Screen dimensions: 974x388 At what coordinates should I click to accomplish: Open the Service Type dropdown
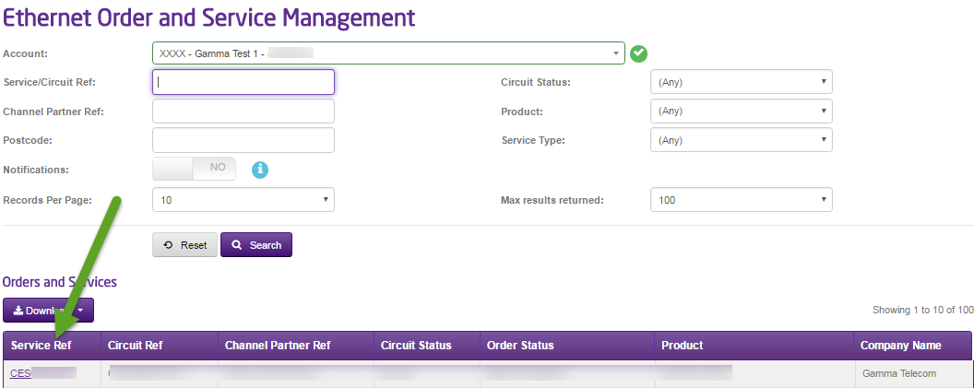(x=741, y=140)
